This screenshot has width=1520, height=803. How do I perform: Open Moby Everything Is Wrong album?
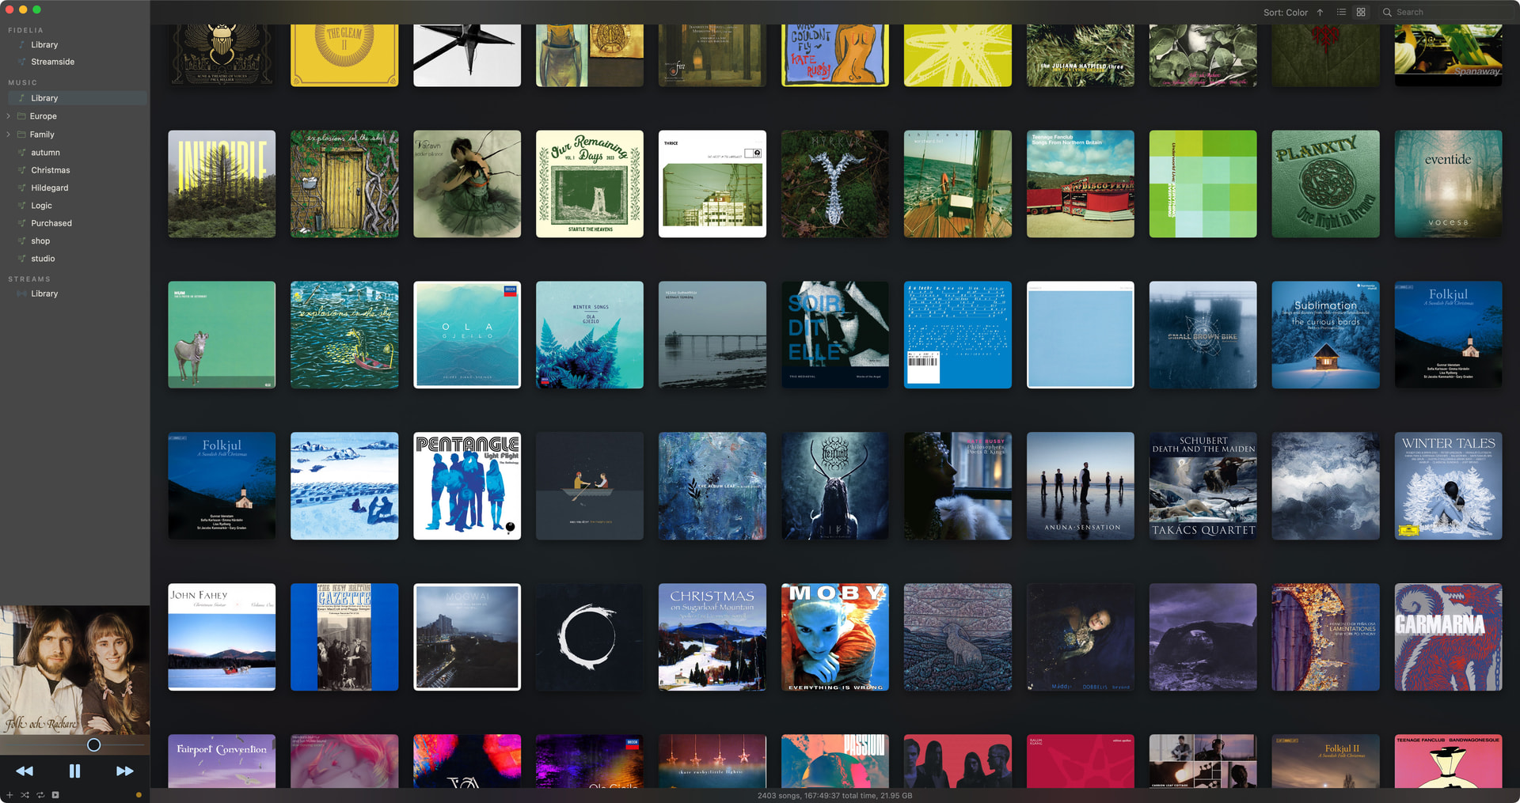tap(835, 637)
